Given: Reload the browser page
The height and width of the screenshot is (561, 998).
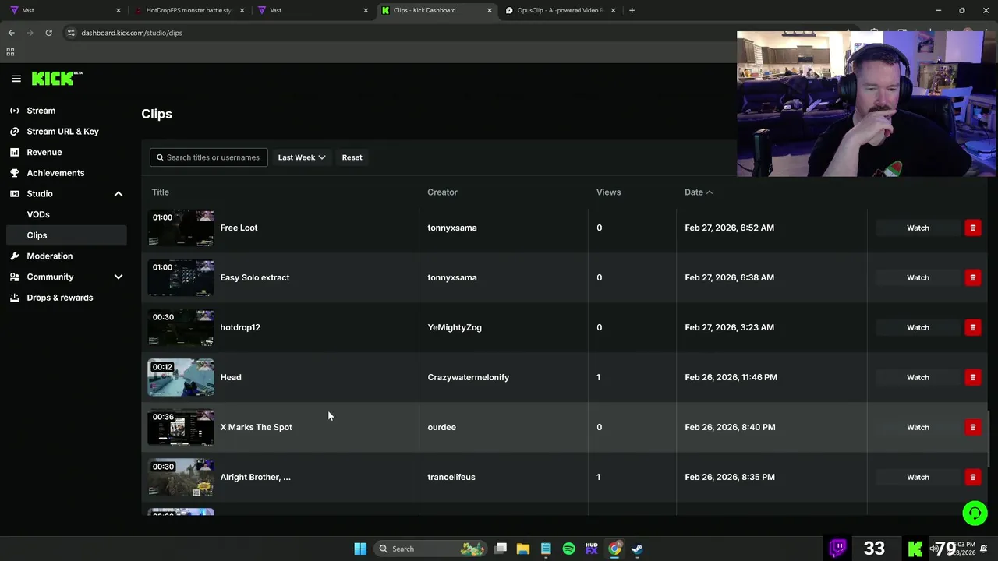Looking at the screenshot, I should click(48, 33).
